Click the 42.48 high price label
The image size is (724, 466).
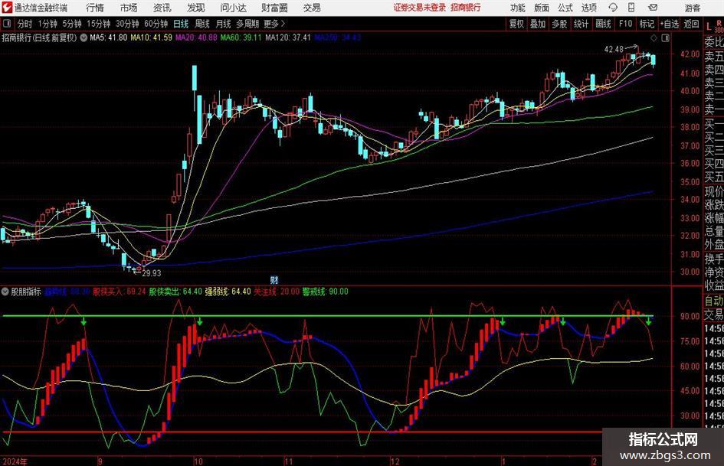point(614,50)
